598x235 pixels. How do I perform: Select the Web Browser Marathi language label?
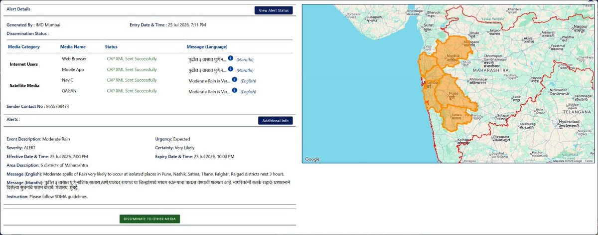click(x=245, y=59)
